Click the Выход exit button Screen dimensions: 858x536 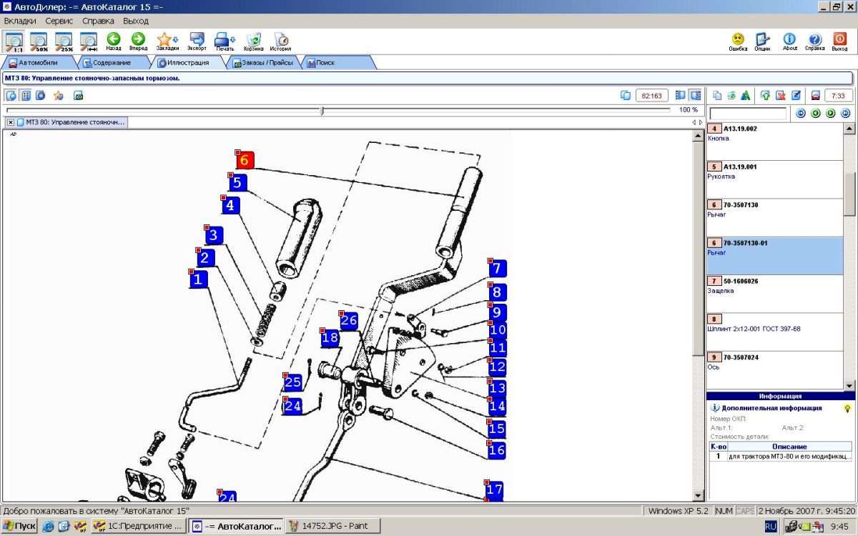click(839, 40)
